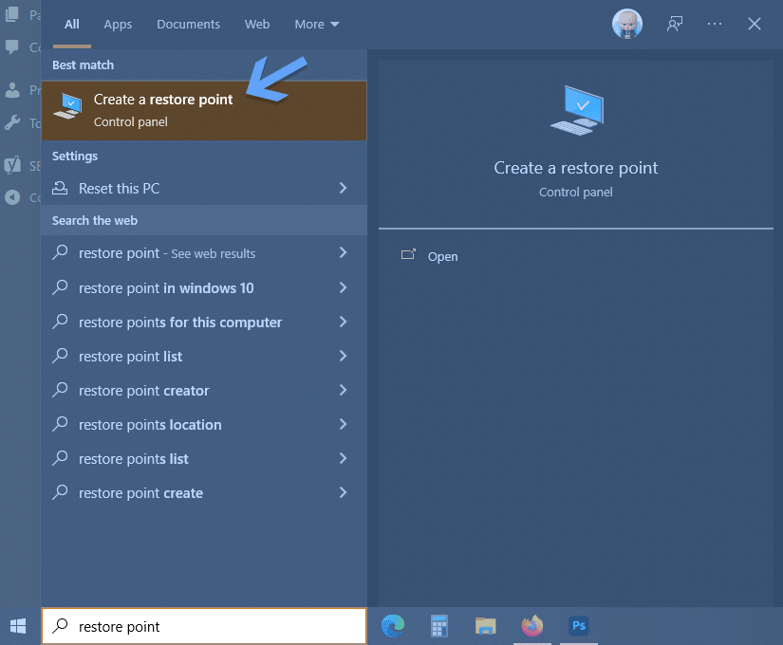
Task: Click the Settings section header
Action: (75, 157)
